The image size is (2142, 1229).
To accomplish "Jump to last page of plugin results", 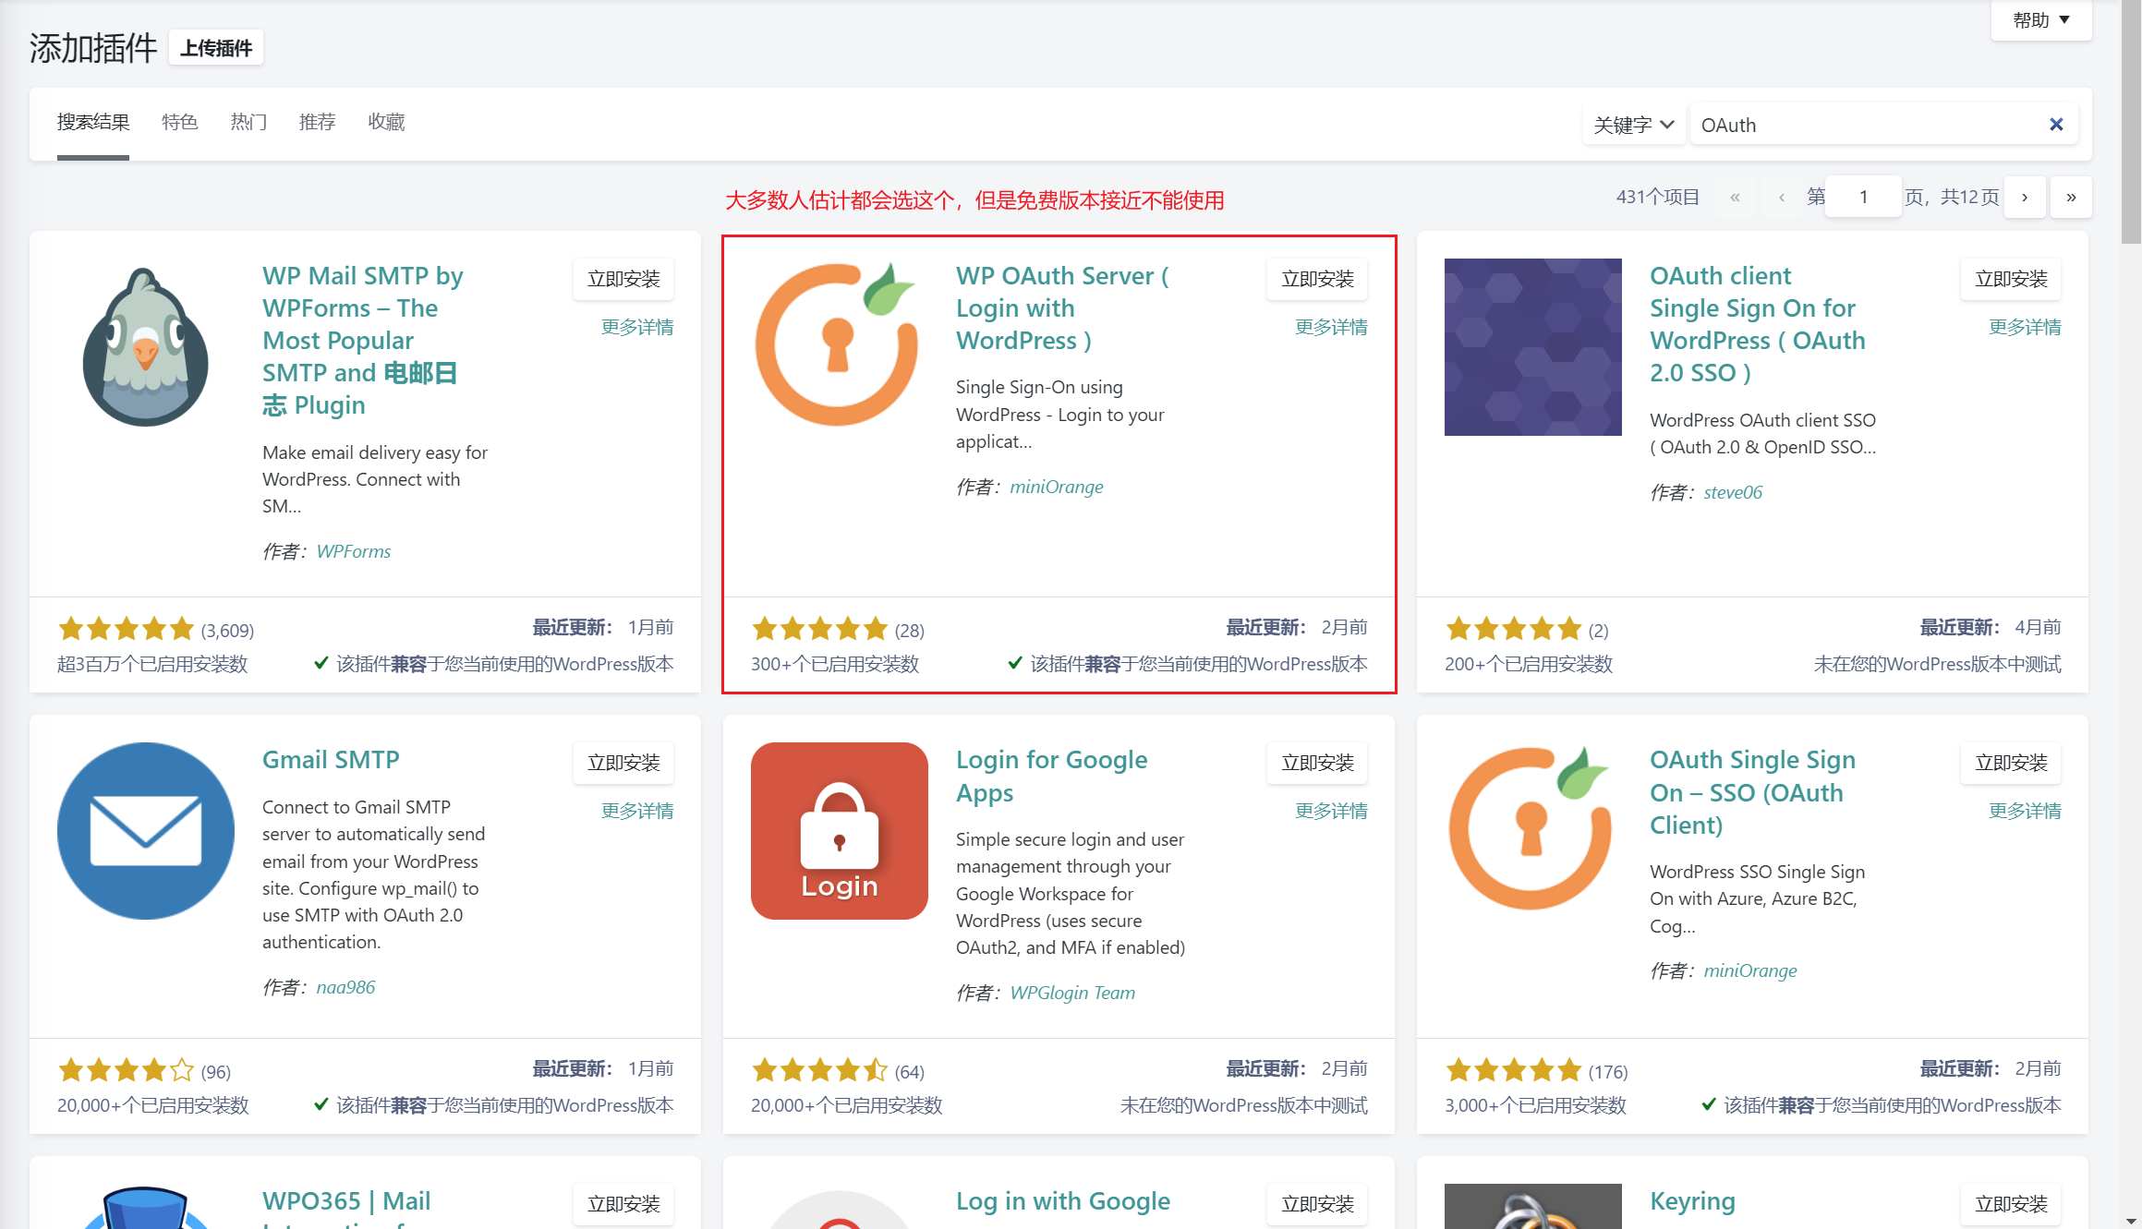I will coord(2071,197).
